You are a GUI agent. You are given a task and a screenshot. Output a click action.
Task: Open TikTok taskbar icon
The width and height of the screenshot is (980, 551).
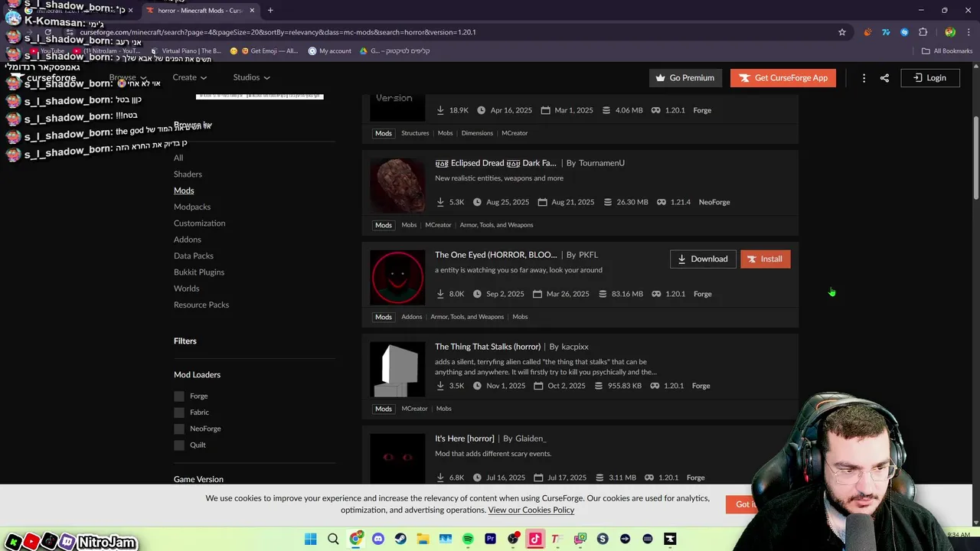click(x=535, y=539)
